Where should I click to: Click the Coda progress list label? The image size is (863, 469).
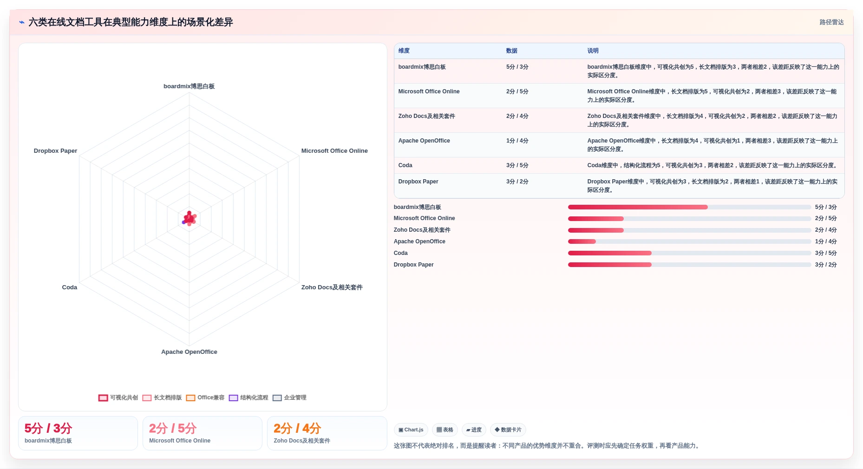(x=400, y=253)
